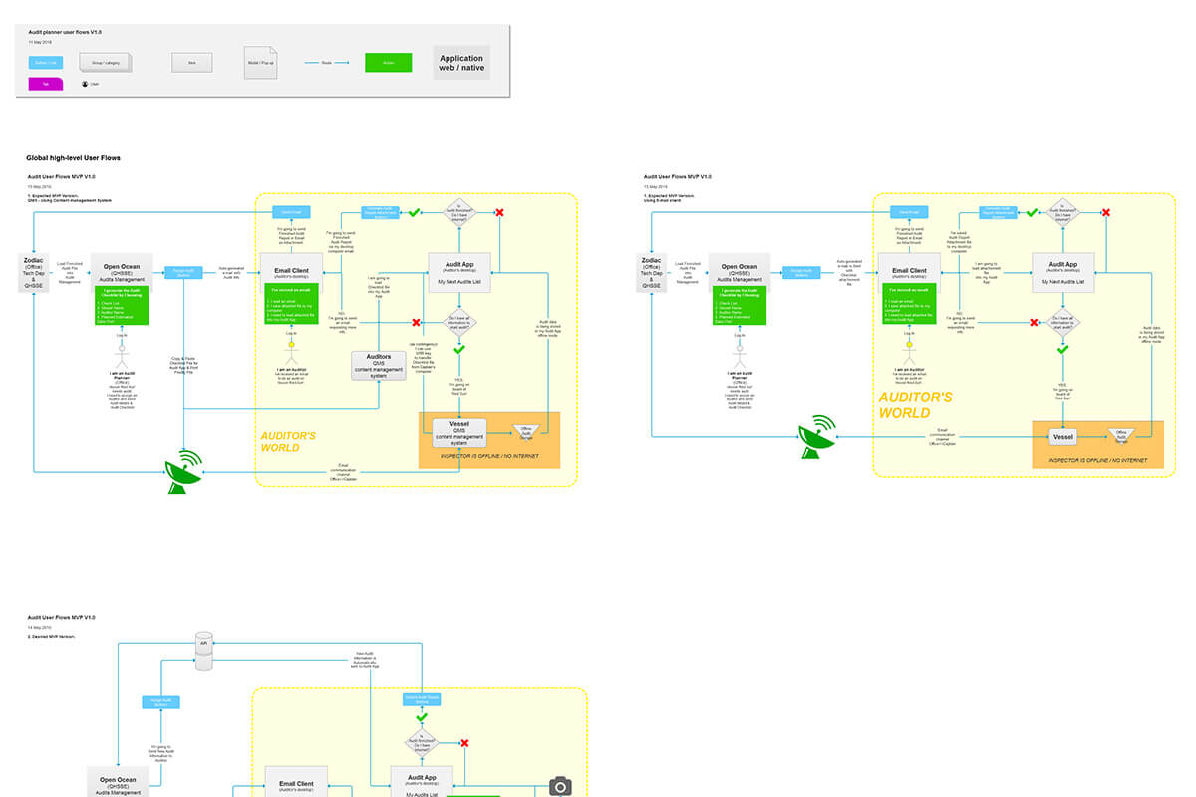The height and width of the screenshot is (797, 1196).
Task: Click the camera icon in Desired MVP diagram
Action: point(561,788)
